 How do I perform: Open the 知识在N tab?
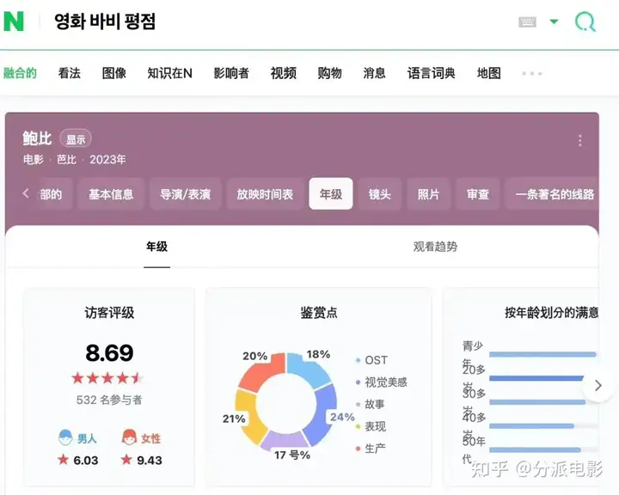tap(169, 73)
